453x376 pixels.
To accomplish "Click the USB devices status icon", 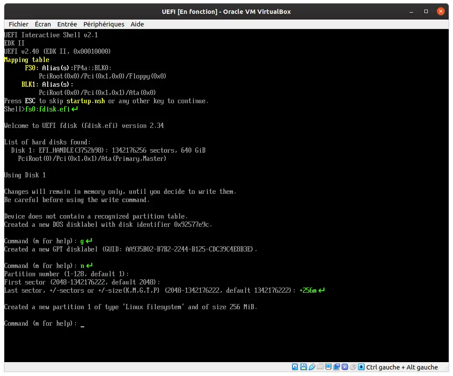I will (x=312, y=367).
